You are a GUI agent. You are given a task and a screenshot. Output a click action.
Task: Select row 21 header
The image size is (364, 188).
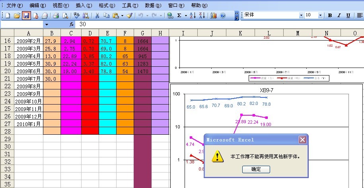(x=7, y=79)
